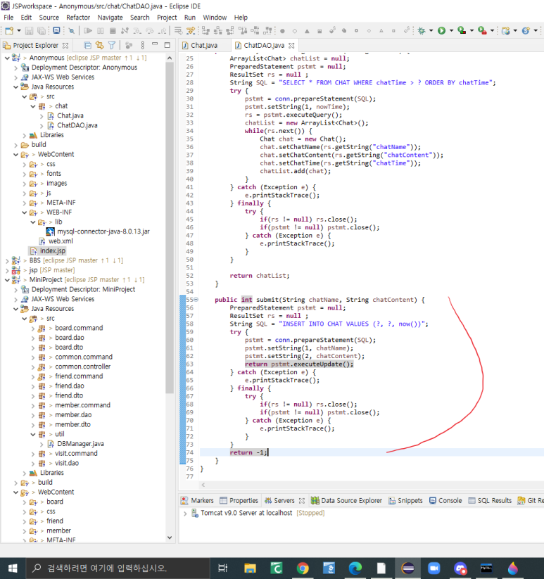The image size is (544, 579).
Task: Open Chrome from the taskbar
Action: [x=303, y=568]
